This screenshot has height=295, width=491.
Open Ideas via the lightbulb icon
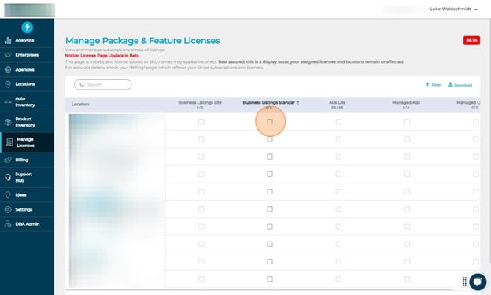coord(8,195)
